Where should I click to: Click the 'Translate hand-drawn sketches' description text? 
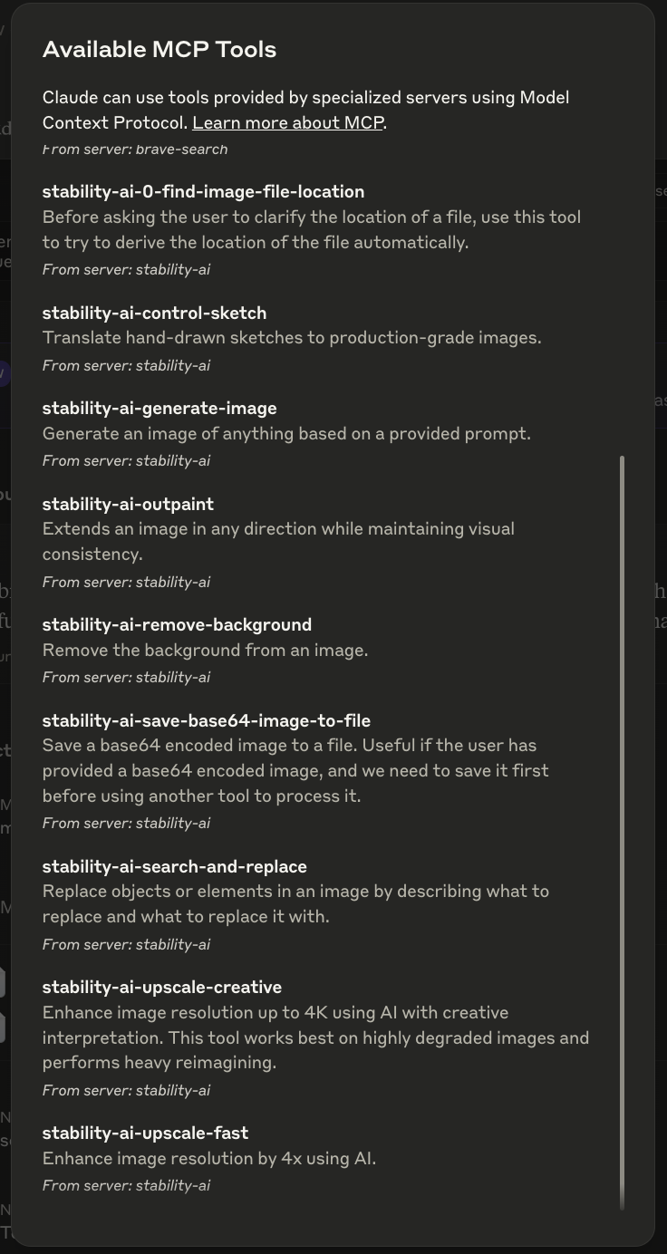click(292, 338)
